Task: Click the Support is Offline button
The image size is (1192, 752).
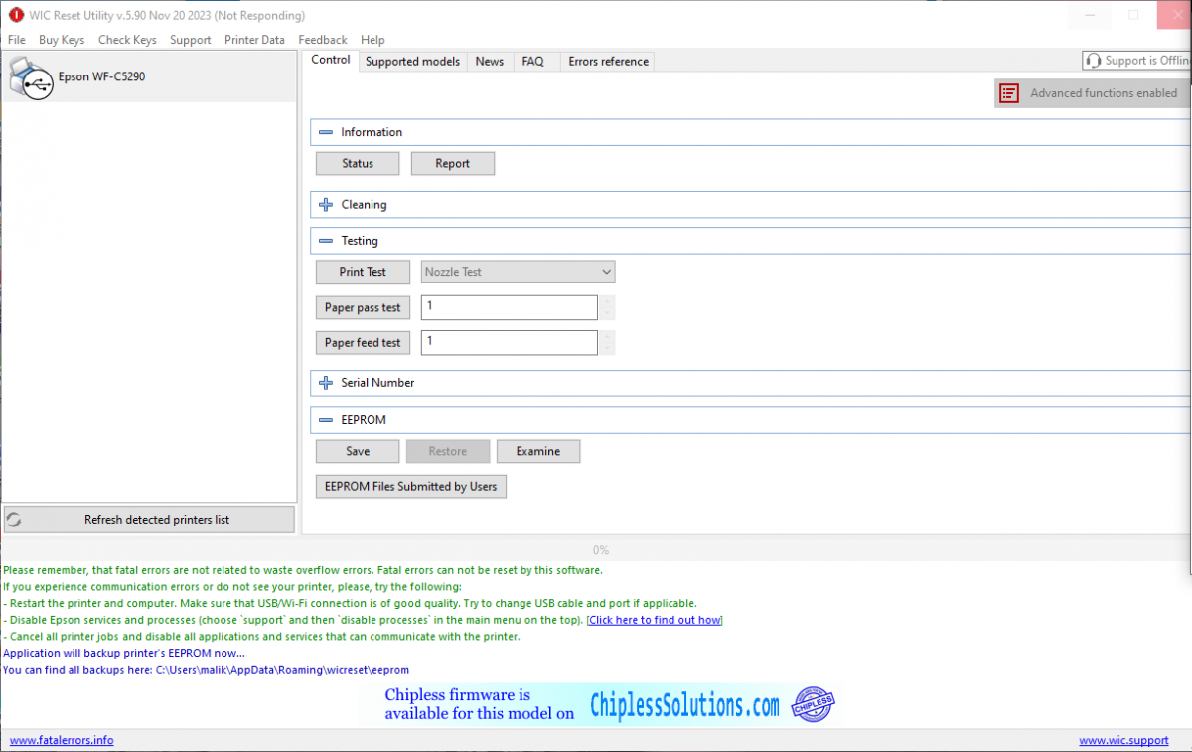Action: point(1137,61)
